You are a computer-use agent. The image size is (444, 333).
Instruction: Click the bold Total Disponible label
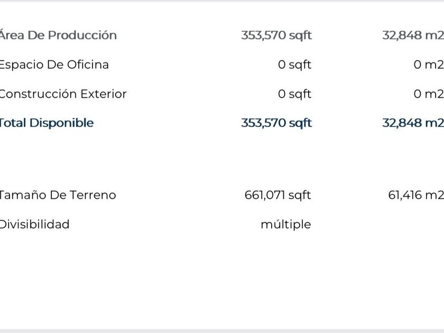point(46,123)
